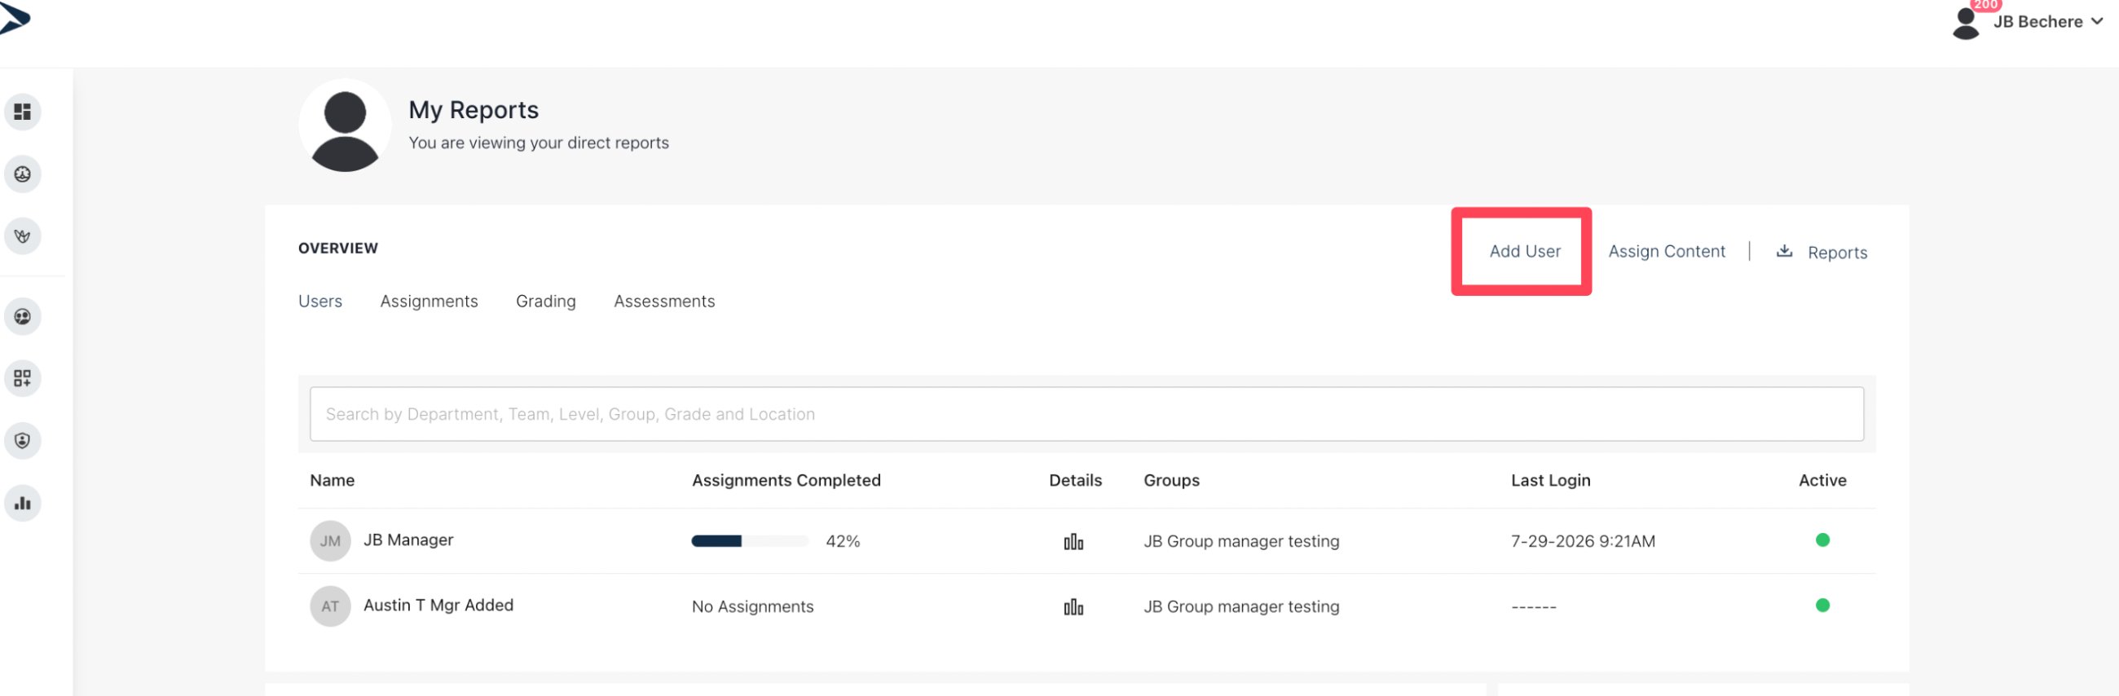
Task: Focus the Search by Department search field
Action: pos(1086,414)
